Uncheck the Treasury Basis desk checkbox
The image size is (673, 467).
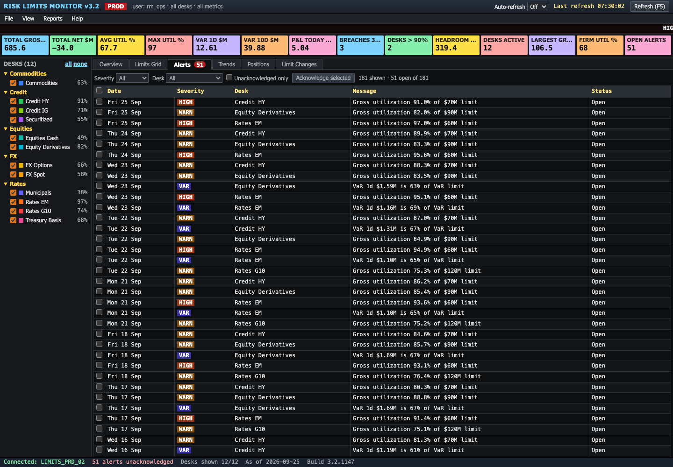[x=14, y=220]
